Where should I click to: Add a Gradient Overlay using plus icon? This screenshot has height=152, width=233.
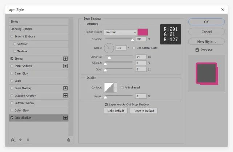(65, 96)
